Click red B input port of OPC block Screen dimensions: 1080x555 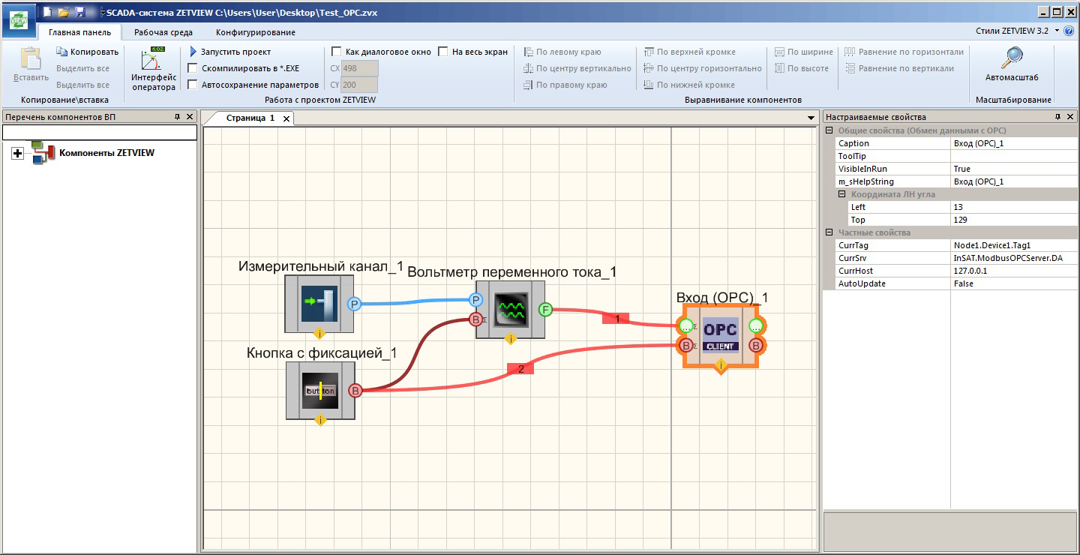pos(685,346)
